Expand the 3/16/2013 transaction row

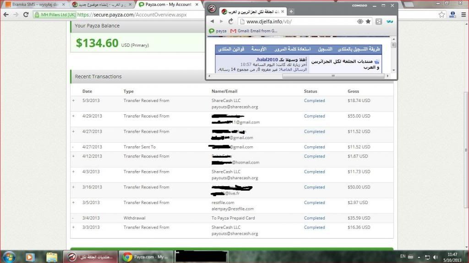point(73,187)
